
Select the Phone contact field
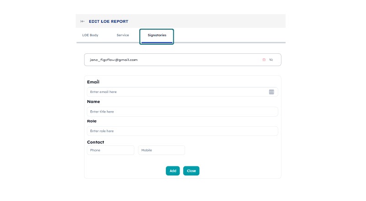click(x=111, y=150)
